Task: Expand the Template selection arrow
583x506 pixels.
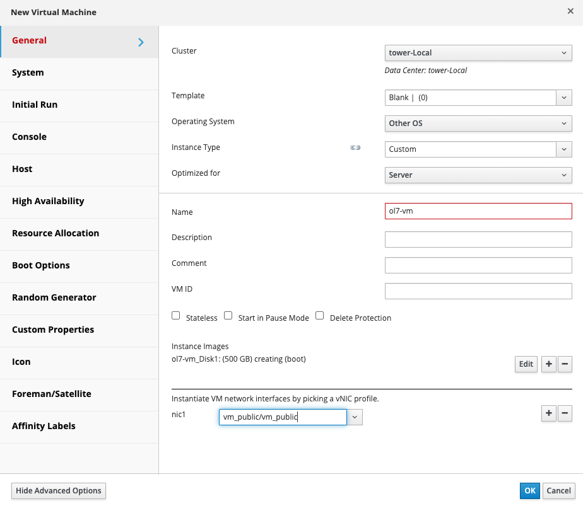Action: point(564,98)
